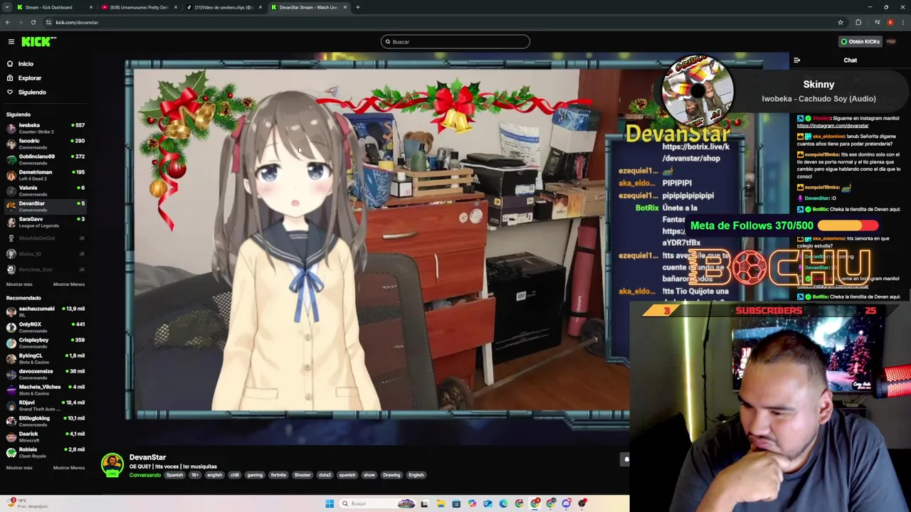The width and height of the screenshot is (911, 512).
Task: Expand followed list with Mostrar más
Action: point(19,284)
